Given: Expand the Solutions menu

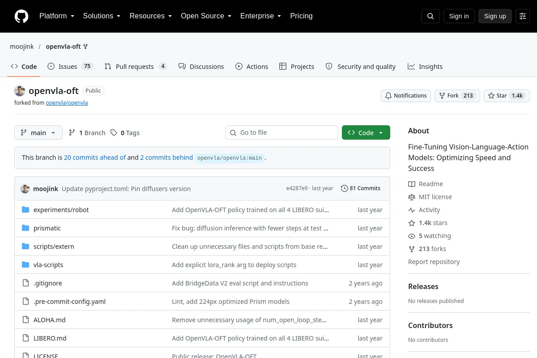Looking at the screenshot, I should click(102, 16).
